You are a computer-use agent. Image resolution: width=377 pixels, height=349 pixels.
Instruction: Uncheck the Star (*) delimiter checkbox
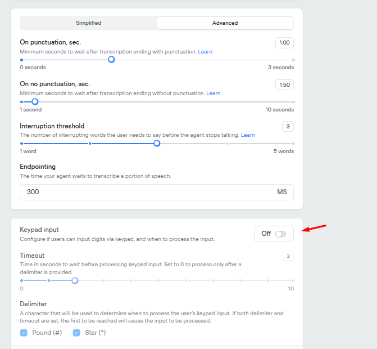click(76, 333)
